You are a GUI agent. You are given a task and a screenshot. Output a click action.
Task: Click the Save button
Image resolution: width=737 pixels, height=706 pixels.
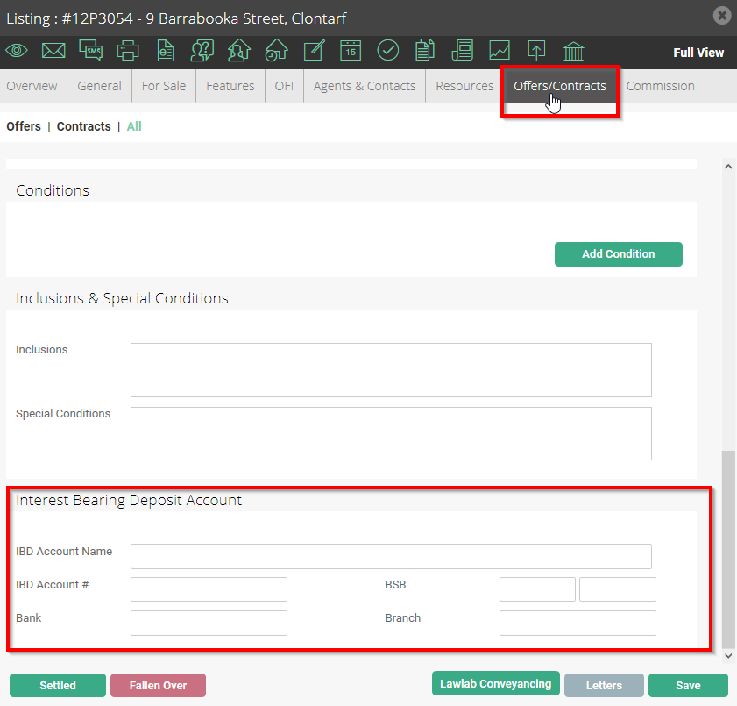pyautogui.click(x=688, y=685)
